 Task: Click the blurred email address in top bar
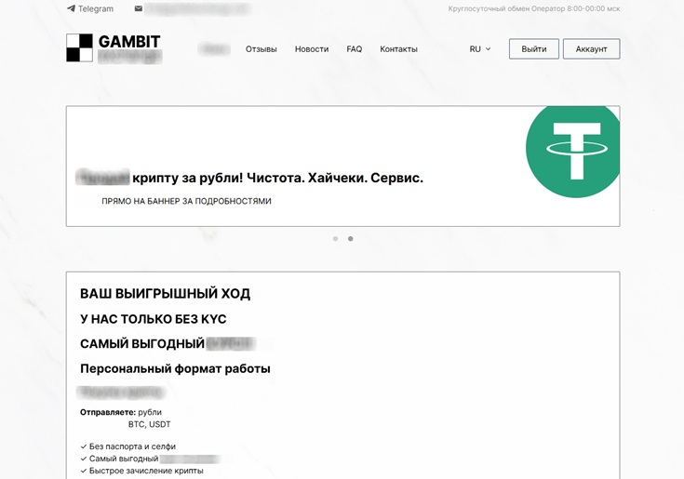pyautogui.click(x=197, y=8)
